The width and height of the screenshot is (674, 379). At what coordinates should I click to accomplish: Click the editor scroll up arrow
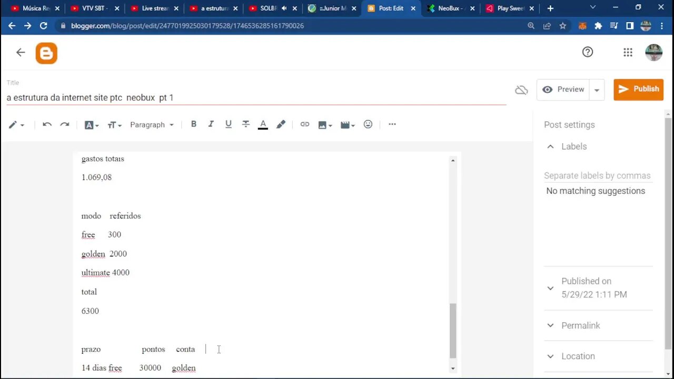(453, 160)
